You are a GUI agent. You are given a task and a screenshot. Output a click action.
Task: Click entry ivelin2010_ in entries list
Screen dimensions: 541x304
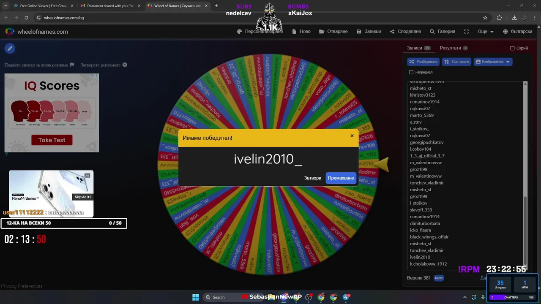421,257
